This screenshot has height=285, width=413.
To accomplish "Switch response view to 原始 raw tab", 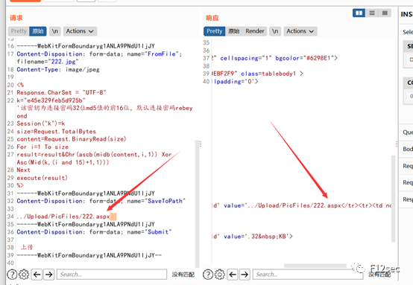I will (233, 31).
